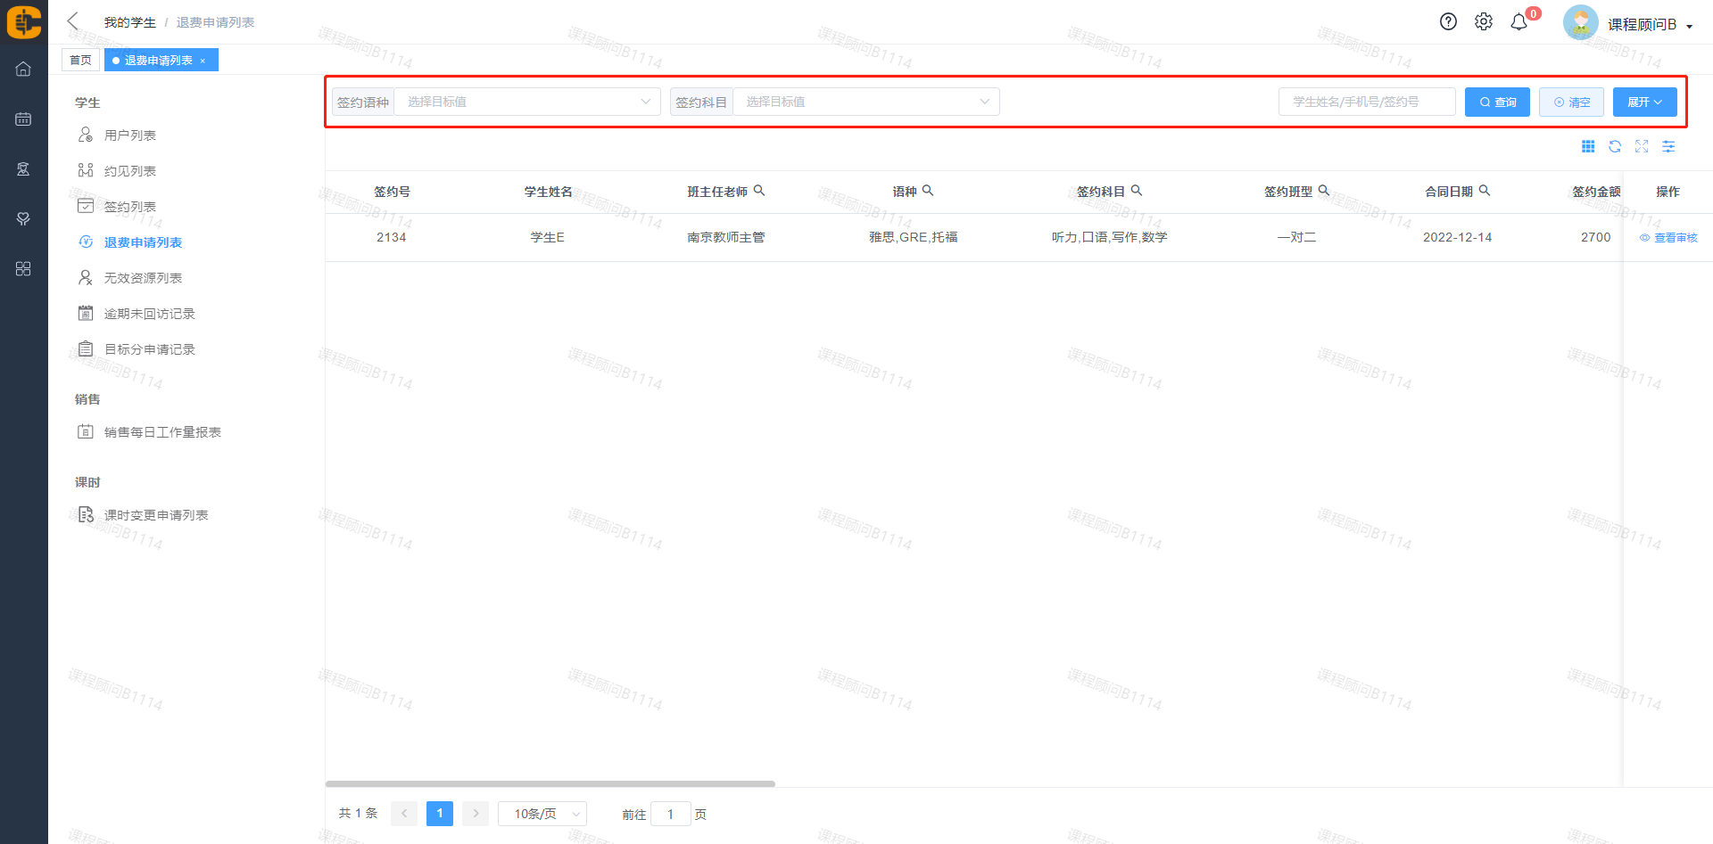The width and height of the screenshot is (1713, 844).
Task: Open the 签约语种 dropdown
Action: [526, 102]
